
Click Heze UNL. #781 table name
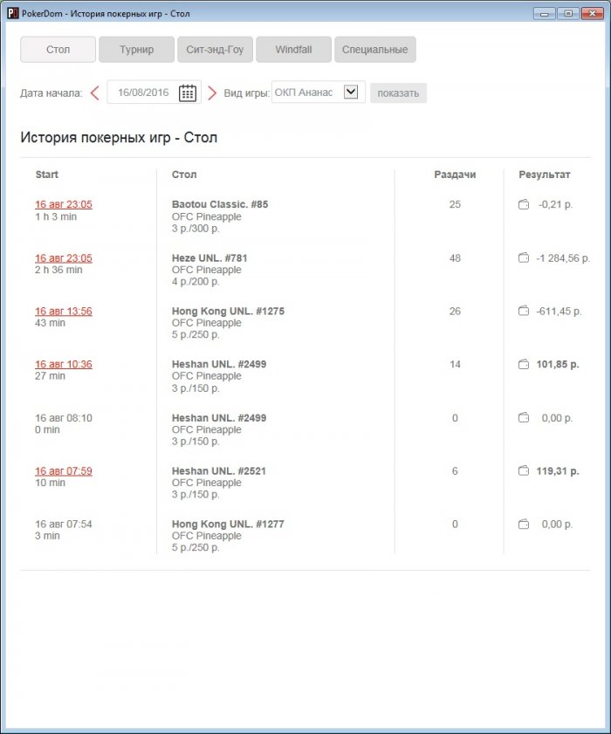[x=209, y=258]
